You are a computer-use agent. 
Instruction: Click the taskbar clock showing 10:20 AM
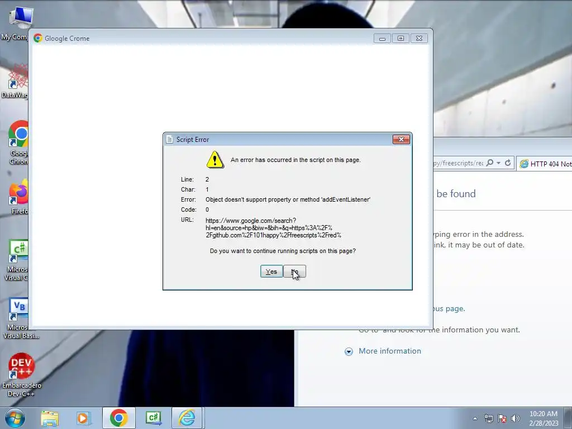[544, 418]
